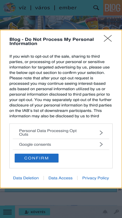Click the blue CONFIRM button
This screenshot has height=218, width=122.
36,158
